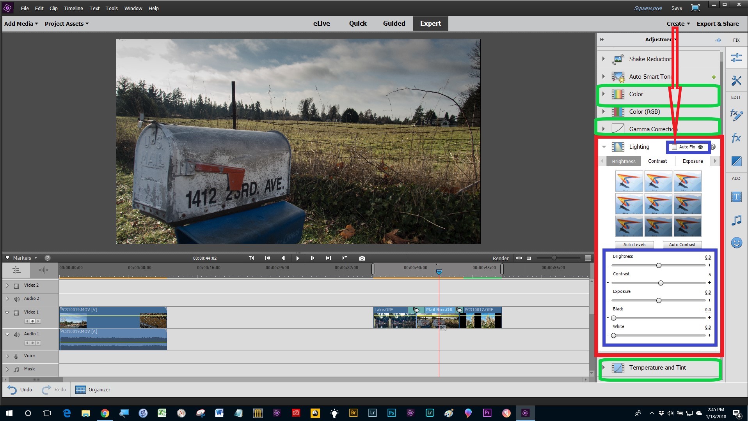Toggle the Lighting effect eye icon
Viewport: 748px width, 421px height.
(700, 147)
